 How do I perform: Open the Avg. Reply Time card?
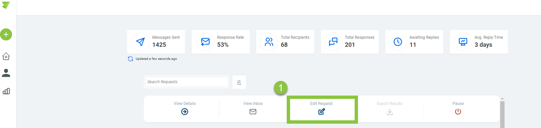[x=479, y=42]
